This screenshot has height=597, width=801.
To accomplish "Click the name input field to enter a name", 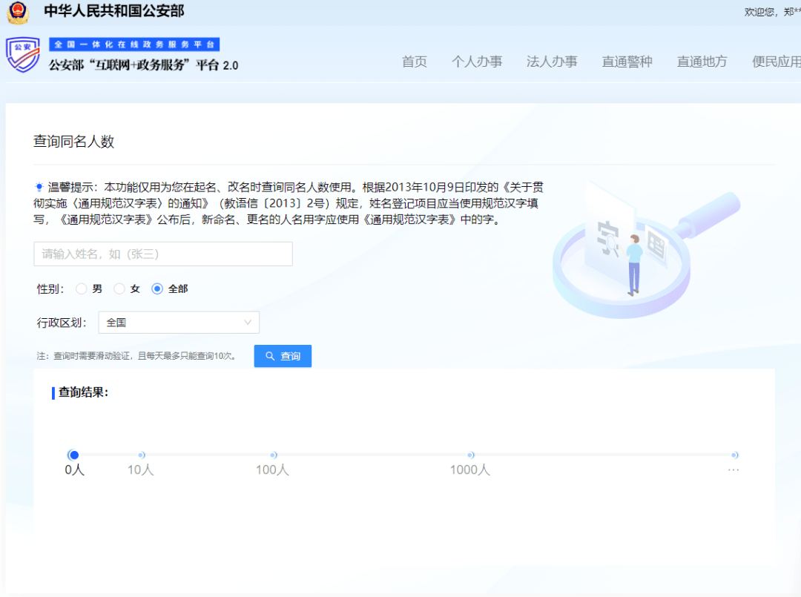I will (163, 254).
